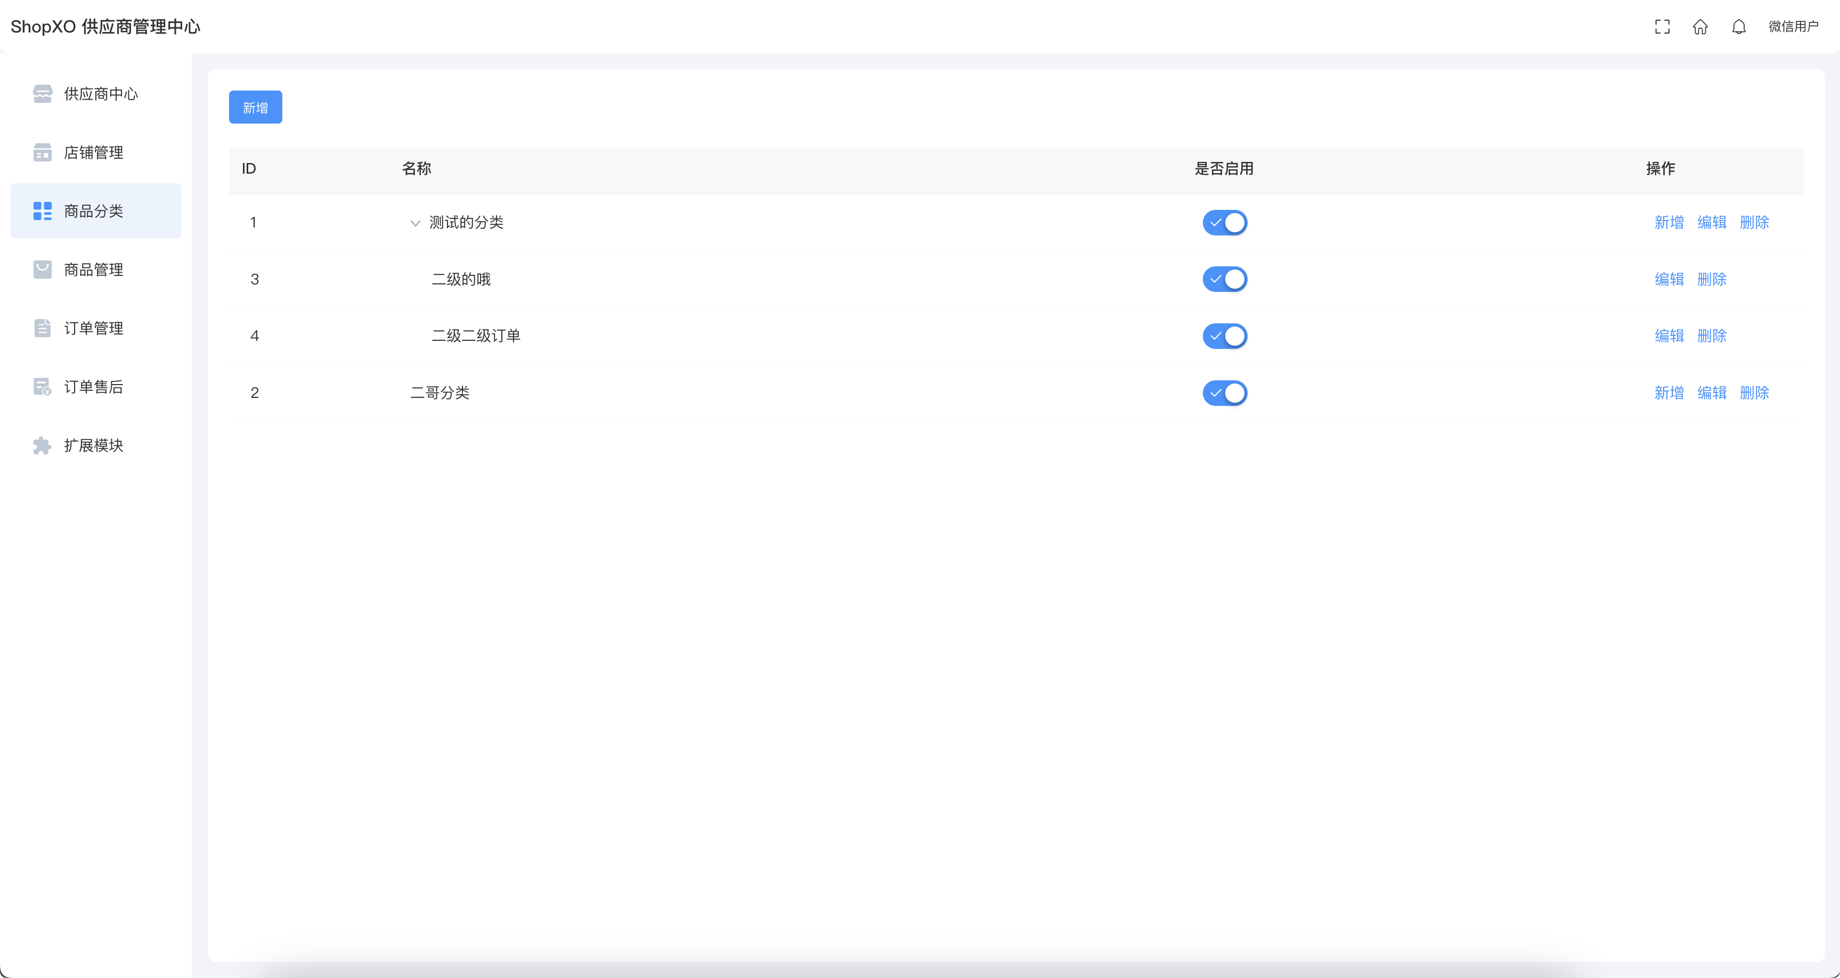Click the 供应商中心 sidebar icon
Screen dimensions: 1840x978
[x=43, y=94]
